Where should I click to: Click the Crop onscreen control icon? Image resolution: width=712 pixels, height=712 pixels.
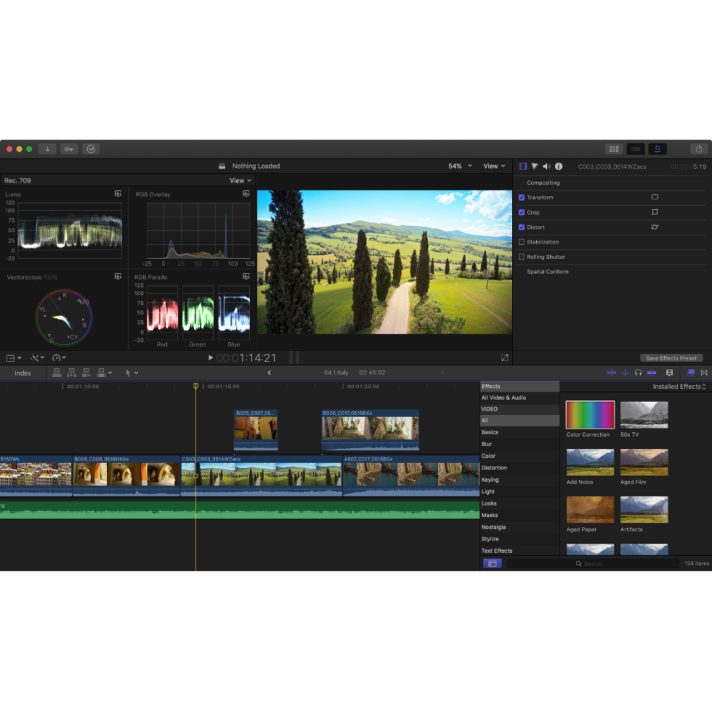655,212
